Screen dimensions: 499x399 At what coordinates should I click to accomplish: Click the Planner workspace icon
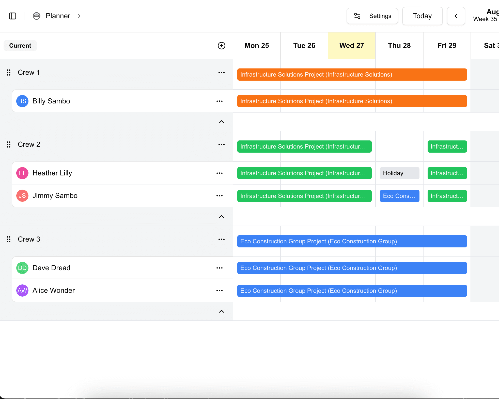(37, 16)
